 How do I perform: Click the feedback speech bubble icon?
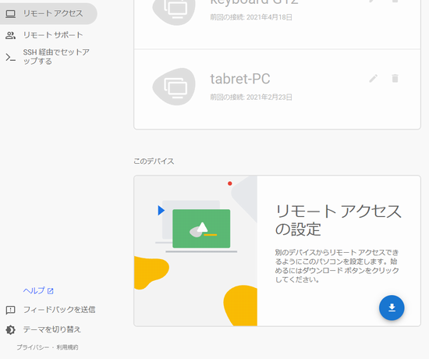click(10, 310)
